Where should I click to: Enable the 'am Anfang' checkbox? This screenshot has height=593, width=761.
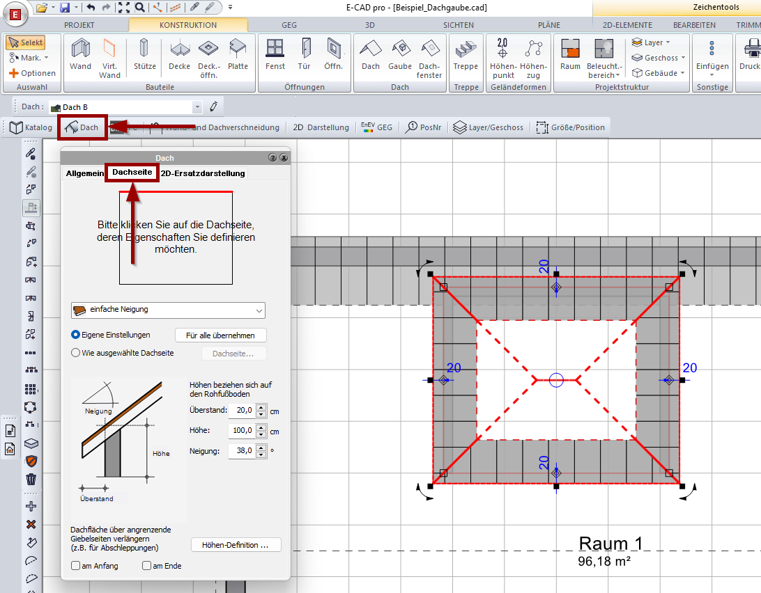[x=76, y=566]
